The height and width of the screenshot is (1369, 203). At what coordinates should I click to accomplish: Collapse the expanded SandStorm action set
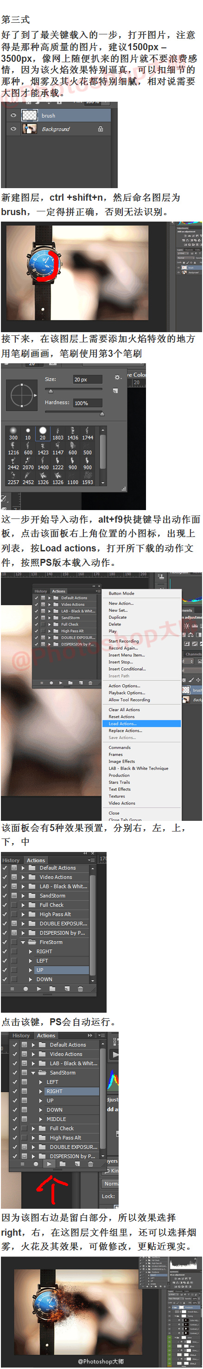click(33, 1073)
